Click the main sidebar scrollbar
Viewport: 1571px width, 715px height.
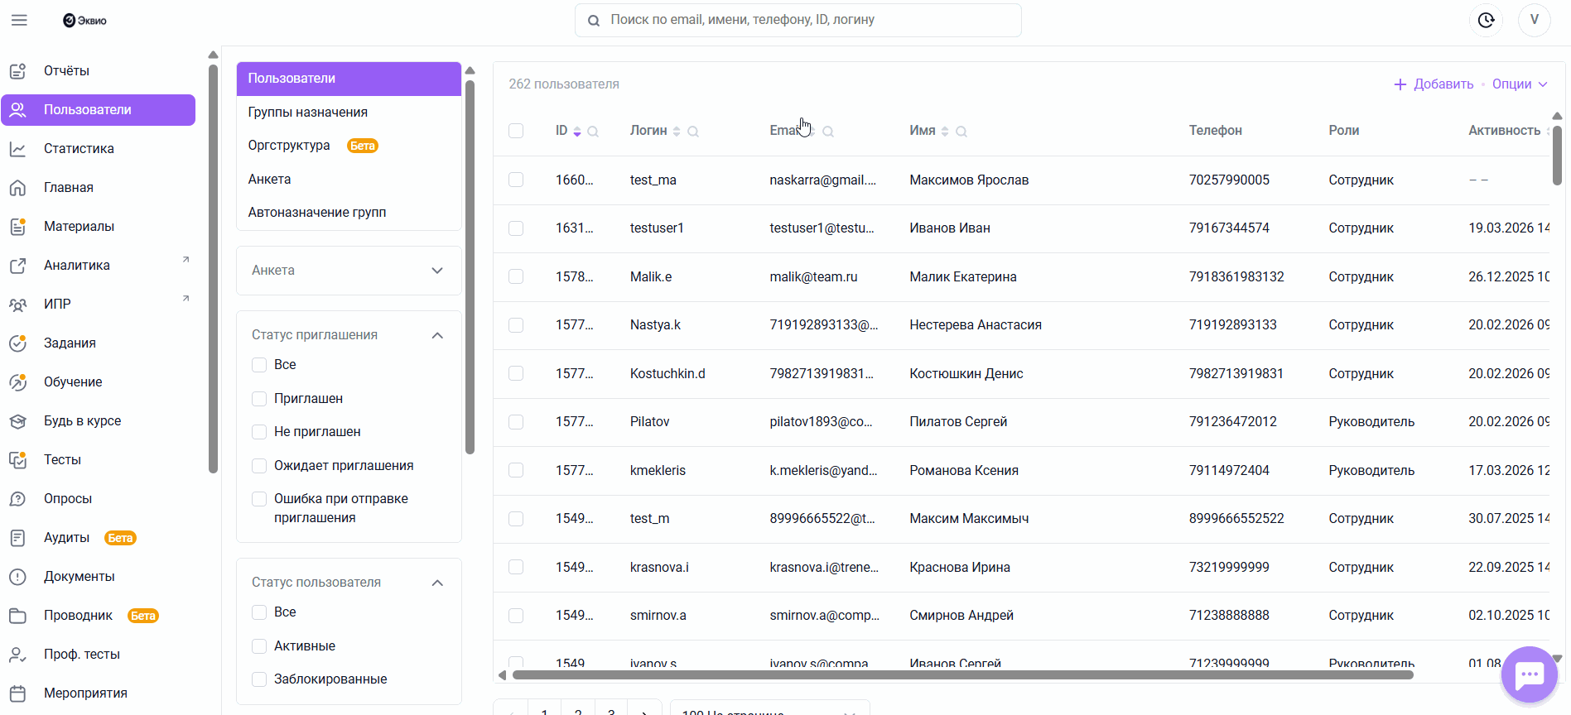(213, 269)
